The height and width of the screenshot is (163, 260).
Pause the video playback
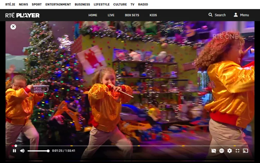(x=15, y=151)
